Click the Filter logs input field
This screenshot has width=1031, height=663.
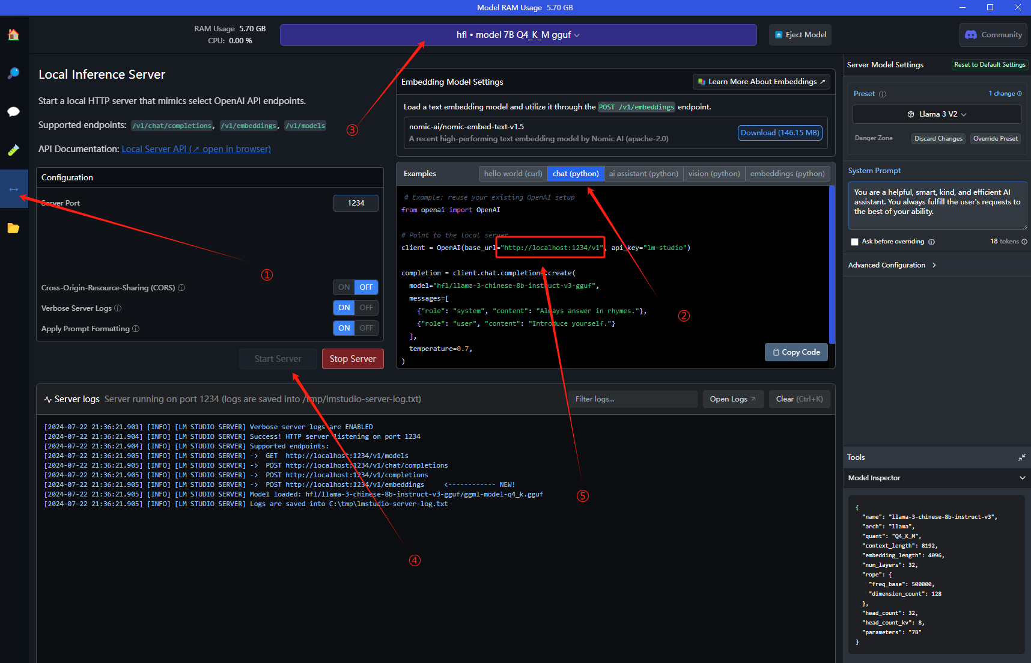click(633, 399)
